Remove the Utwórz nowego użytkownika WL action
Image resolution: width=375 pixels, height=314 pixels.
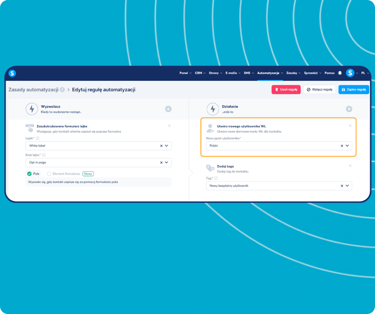(x=350, y=126)
